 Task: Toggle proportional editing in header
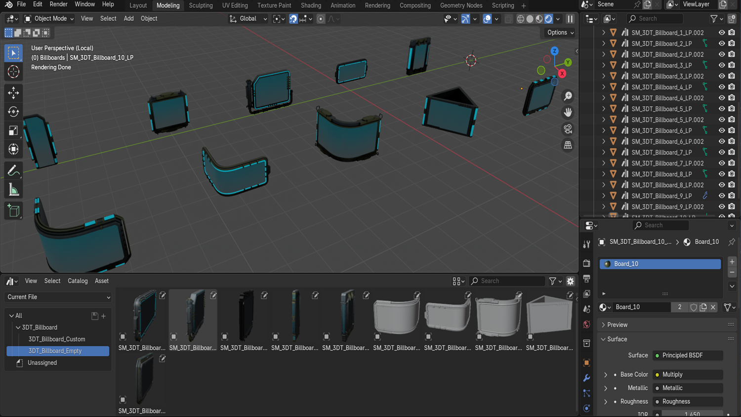click(321, 19)
